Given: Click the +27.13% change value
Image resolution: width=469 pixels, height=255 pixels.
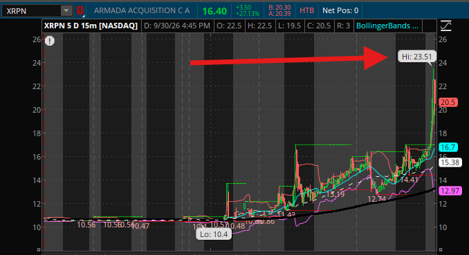Looking at the screenshot, I should pos(248,14).
